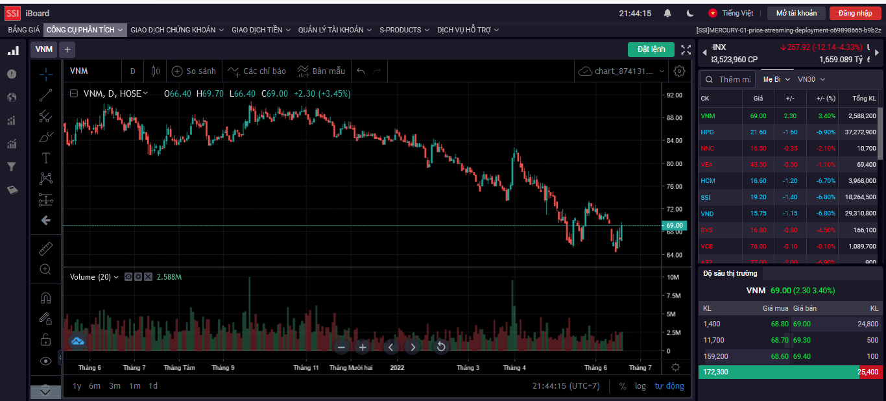Screen dimensions: 886x401
Task: Open the Mẹ Bỉ watchlist dropdown
Action: (776, 79)
